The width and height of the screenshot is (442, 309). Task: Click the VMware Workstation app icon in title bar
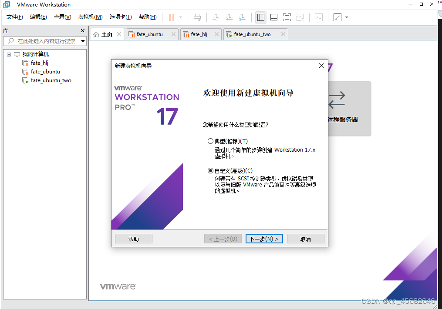pos(7,4)
